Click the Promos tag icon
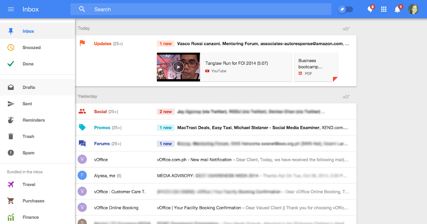 82,127
